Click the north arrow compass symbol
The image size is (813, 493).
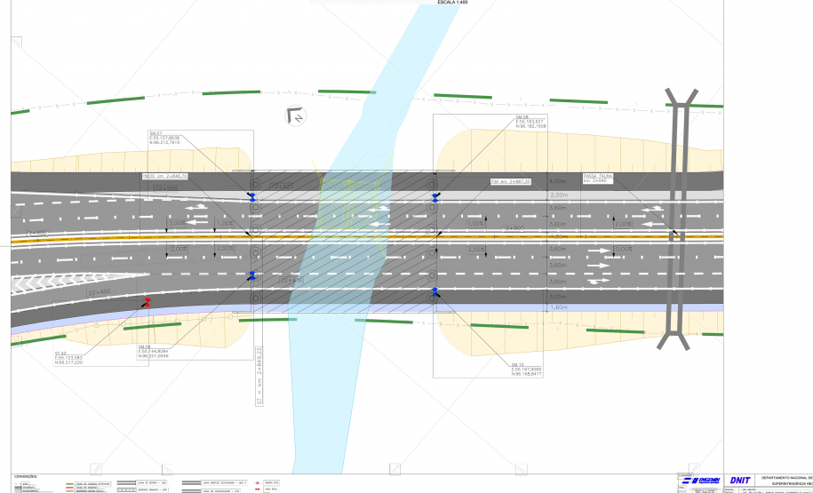pyautogui.click(x=294, y=114)
